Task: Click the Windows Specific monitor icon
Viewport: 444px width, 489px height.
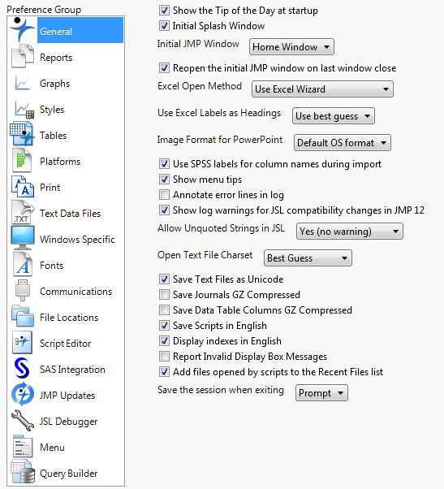Action: tap(23, 238)
